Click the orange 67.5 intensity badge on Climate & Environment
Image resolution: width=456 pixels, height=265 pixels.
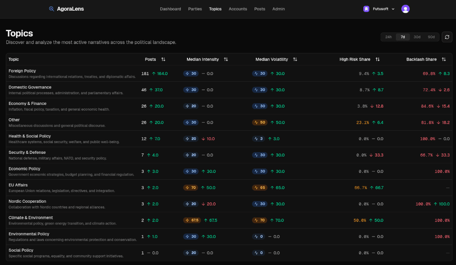(191, 220)
